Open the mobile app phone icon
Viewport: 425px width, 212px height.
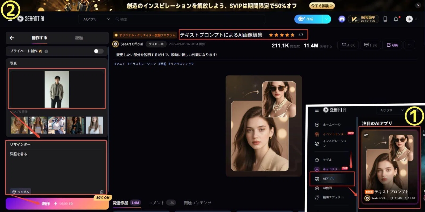tap(385, 19)
